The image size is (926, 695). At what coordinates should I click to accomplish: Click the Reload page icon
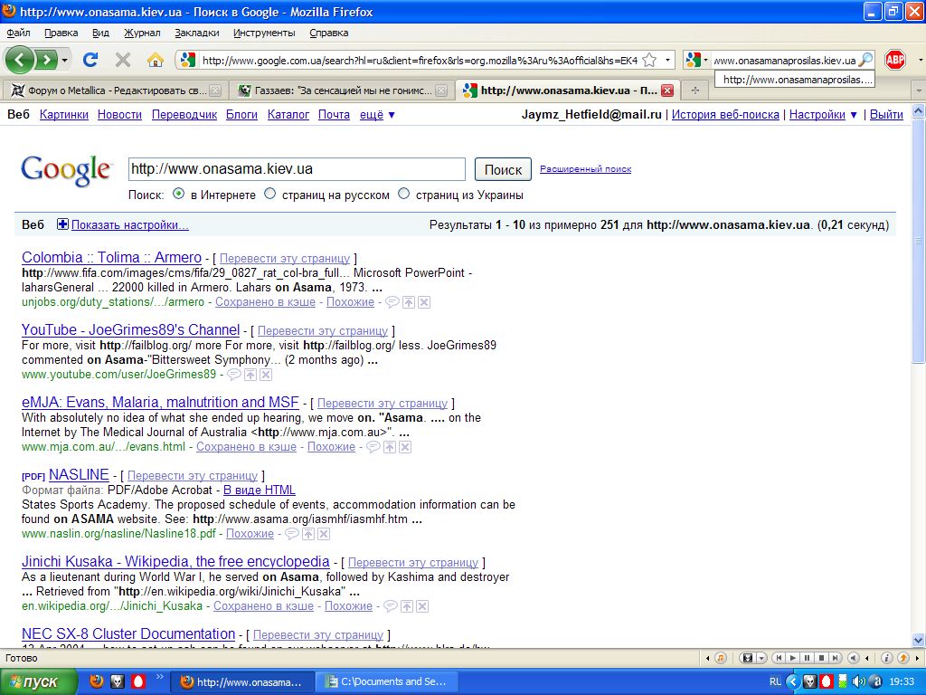90,61
